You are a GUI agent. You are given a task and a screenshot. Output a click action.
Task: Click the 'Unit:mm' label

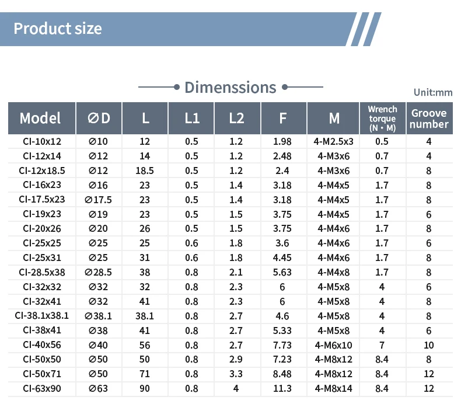pos(433,92)
